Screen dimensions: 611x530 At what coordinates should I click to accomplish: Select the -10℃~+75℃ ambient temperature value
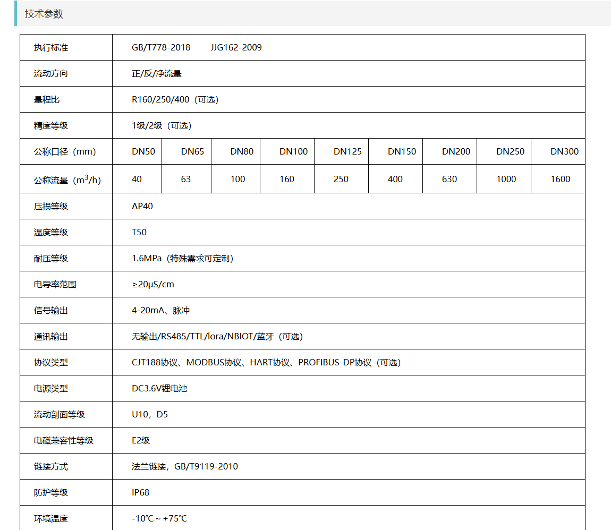[159, 518]
